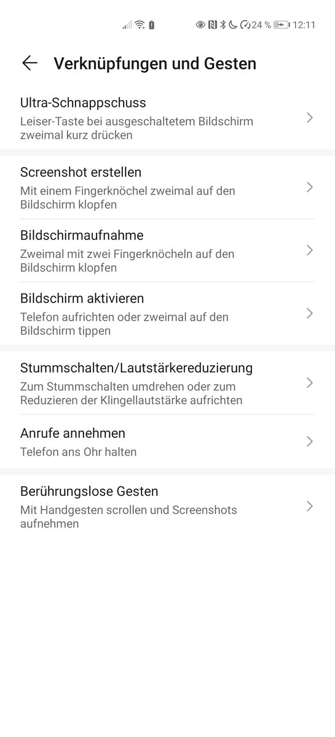The width and height of the screenshot is (335, 737).
Task: Tap the NFC status icon
Action: (x=213, y=25)
